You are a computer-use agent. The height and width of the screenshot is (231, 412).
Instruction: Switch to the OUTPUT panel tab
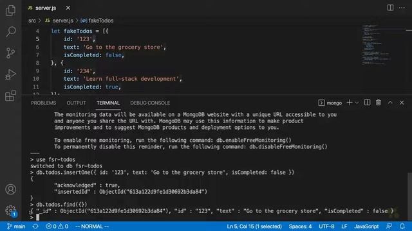tap(76, 103)
